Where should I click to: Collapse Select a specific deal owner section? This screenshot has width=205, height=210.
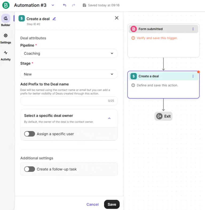click(x=109, y=118)
